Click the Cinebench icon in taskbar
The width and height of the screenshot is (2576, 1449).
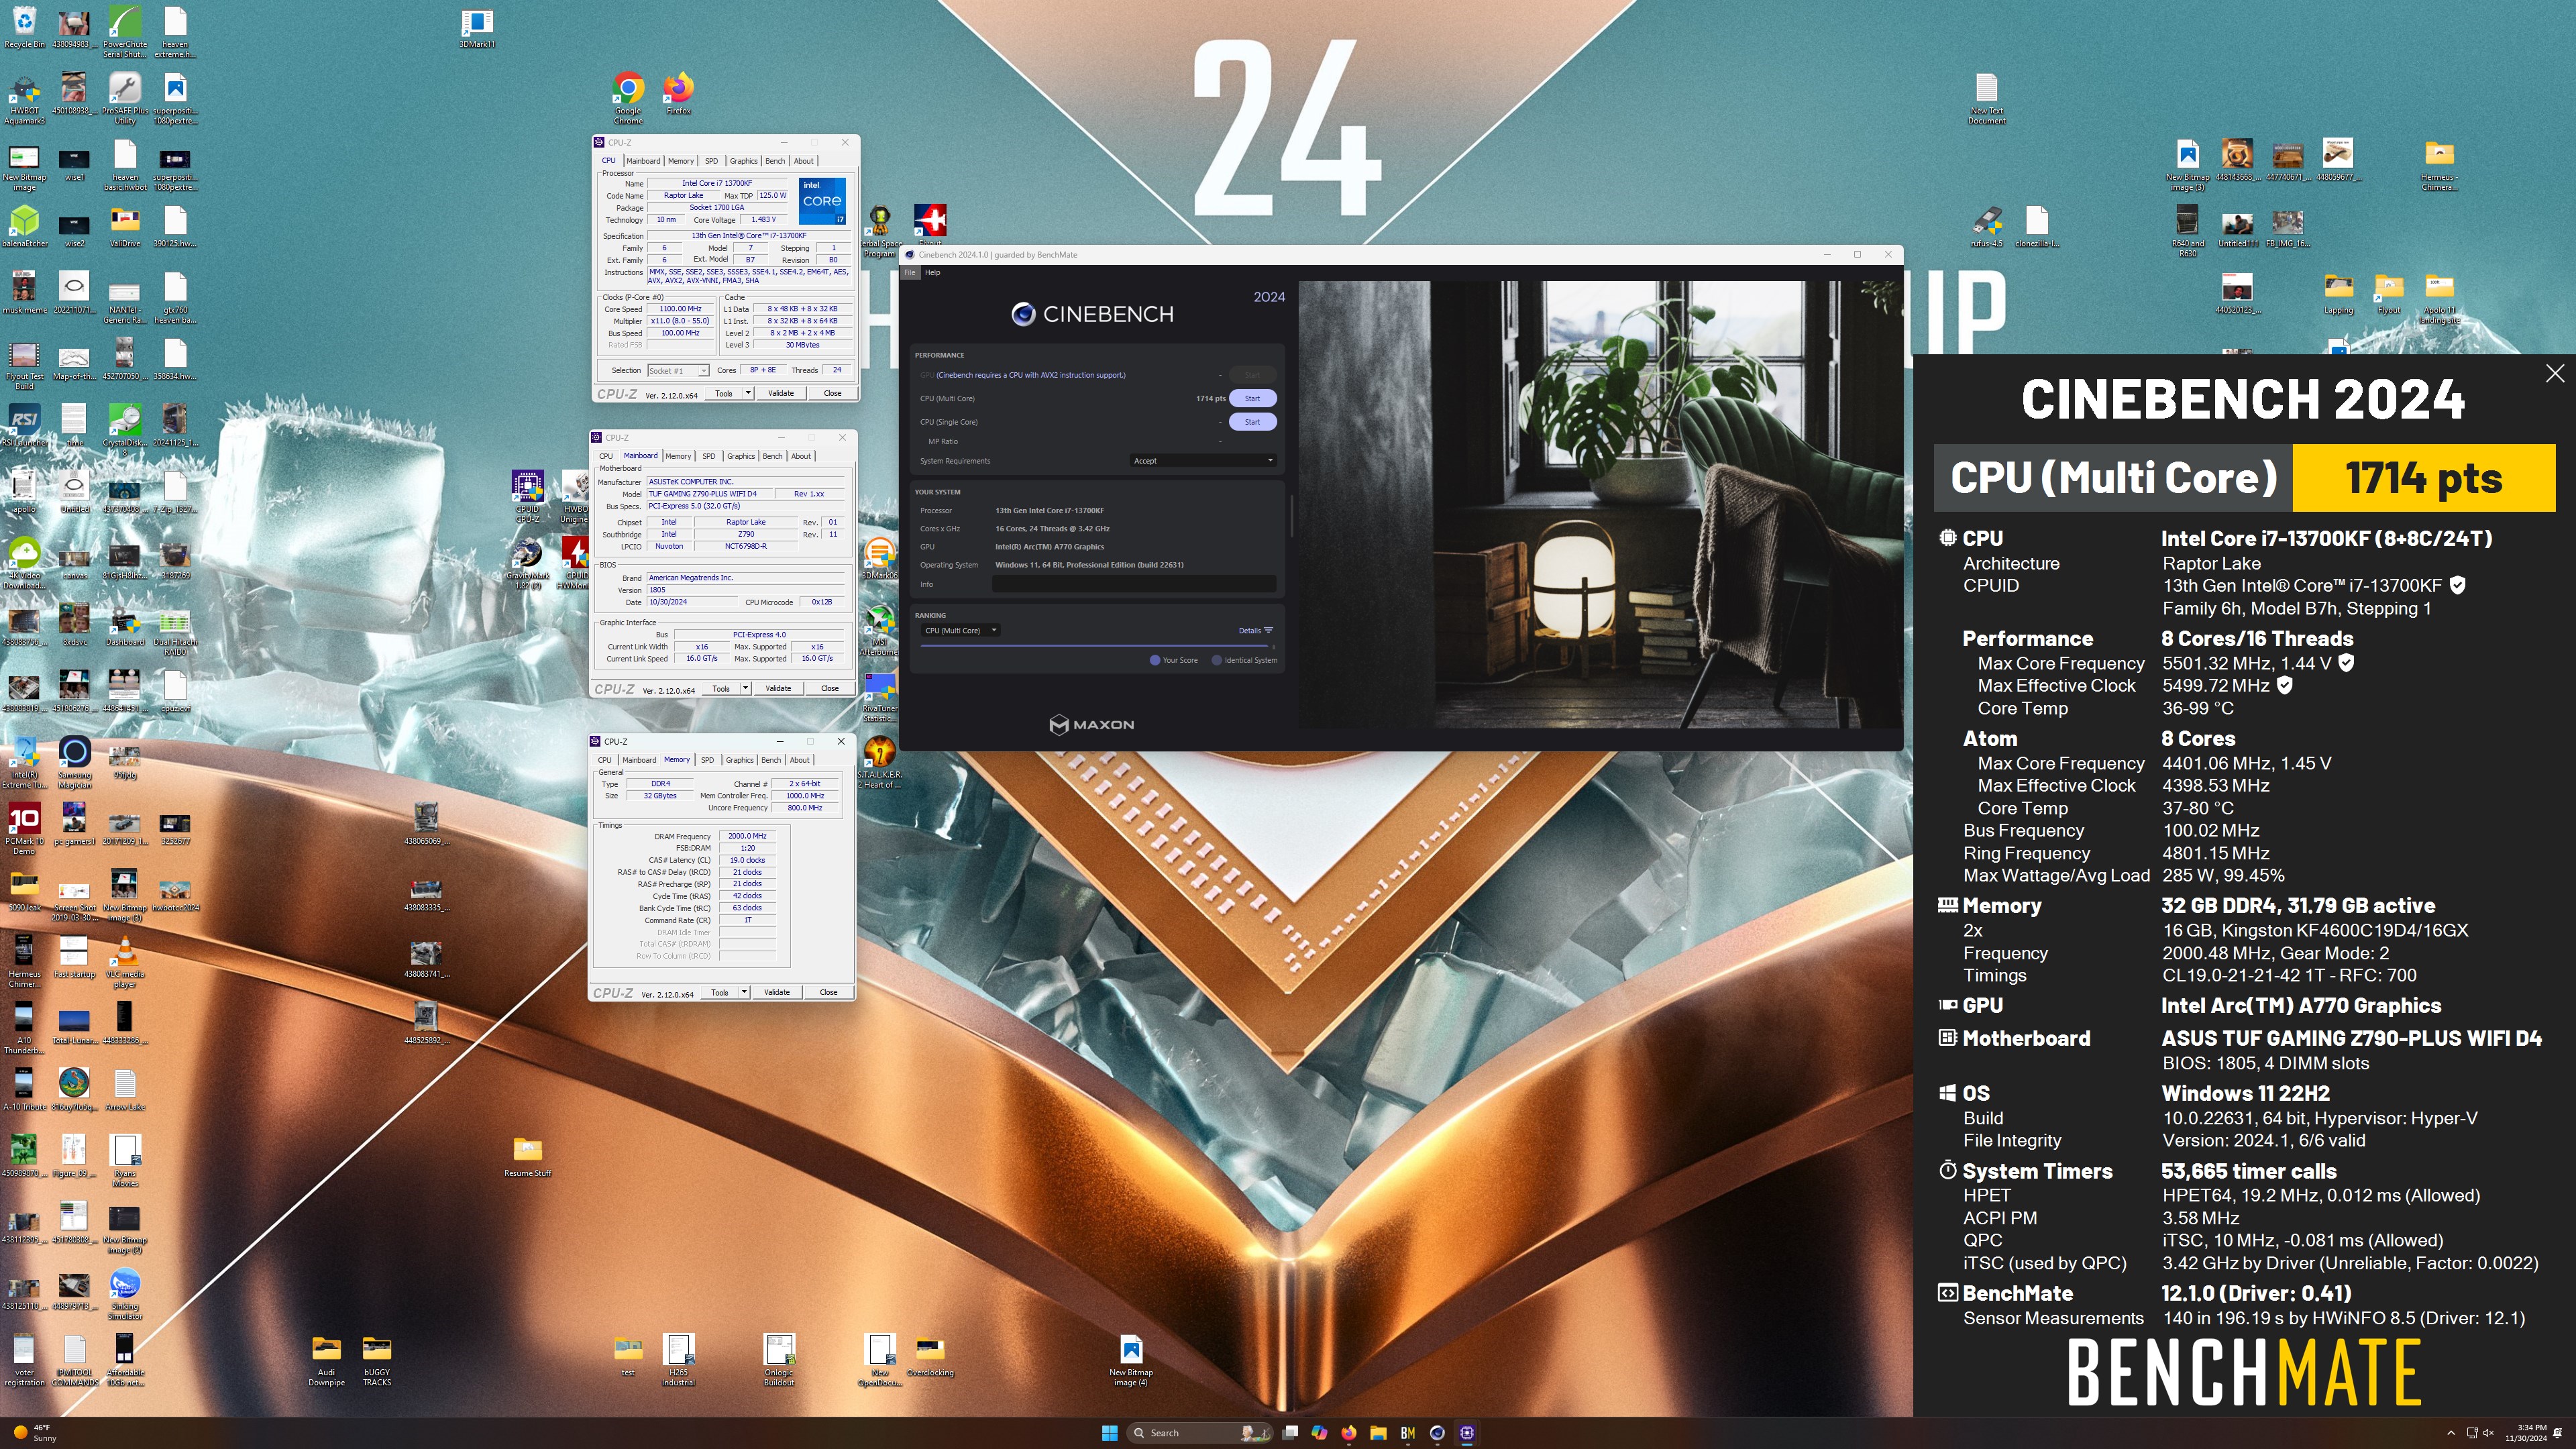coord(1437,1433)
